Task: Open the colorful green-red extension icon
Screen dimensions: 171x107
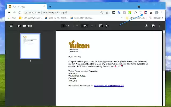Action: click(130, 13)
